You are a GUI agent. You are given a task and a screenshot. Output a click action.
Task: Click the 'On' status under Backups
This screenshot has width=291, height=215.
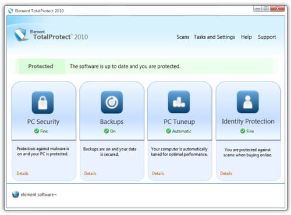pyautogui.click(x=113, y=131)
